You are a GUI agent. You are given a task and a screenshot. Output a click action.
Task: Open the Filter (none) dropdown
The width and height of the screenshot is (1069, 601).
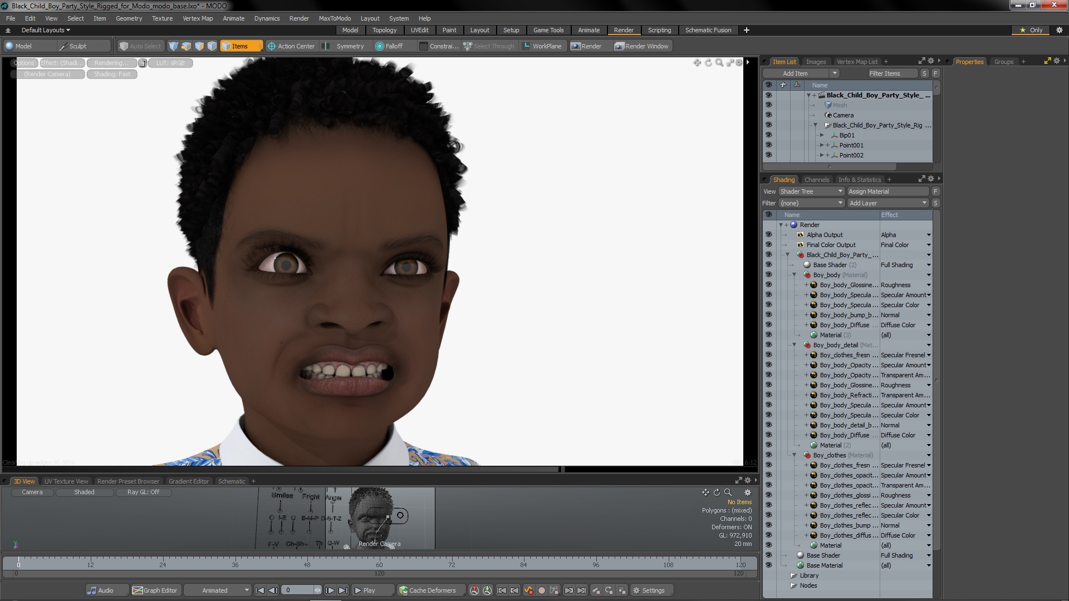tap(812, 203)
